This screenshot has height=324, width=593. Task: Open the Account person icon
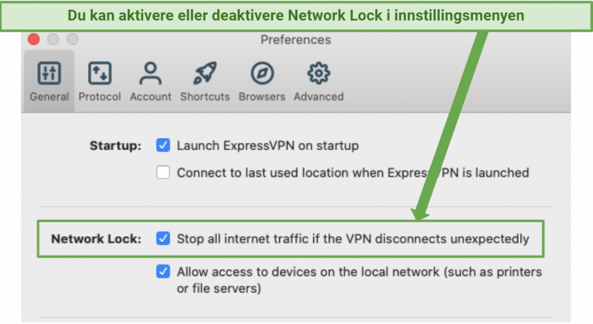pyautogui.click(x=150, y=73)
